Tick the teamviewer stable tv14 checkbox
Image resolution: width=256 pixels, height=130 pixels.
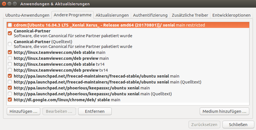(10, 64)
